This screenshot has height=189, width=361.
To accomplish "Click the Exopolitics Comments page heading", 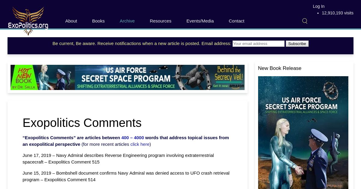I will (82, 123).
